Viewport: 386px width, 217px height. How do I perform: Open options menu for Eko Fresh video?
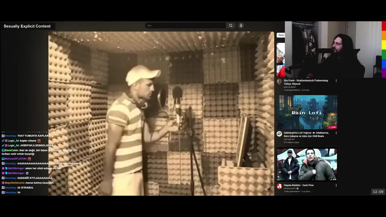tap(336, 80)
